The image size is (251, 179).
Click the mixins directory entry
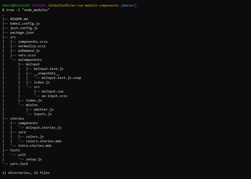click(32, 105)
